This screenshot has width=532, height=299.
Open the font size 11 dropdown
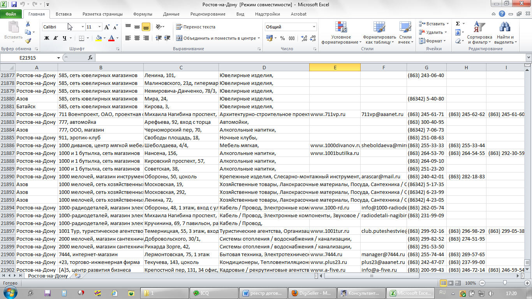pos(100,27)
